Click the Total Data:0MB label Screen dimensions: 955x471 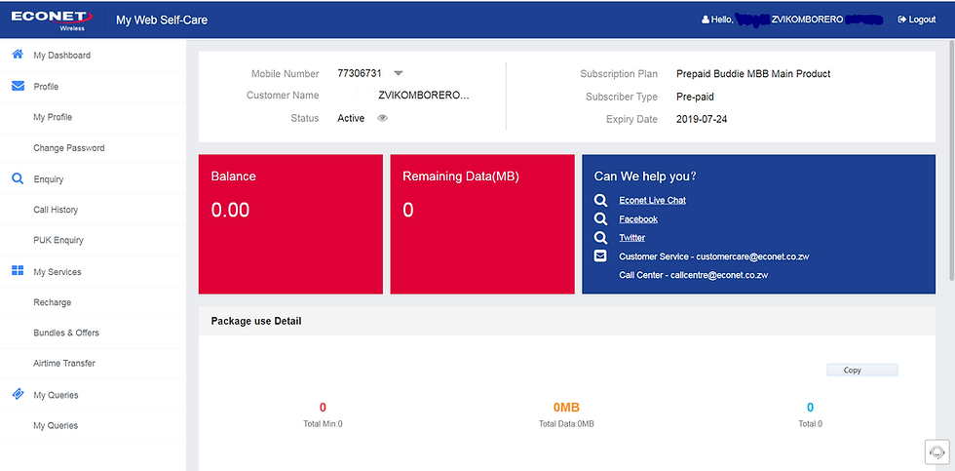pyautogui.click(x=566, y=423)
